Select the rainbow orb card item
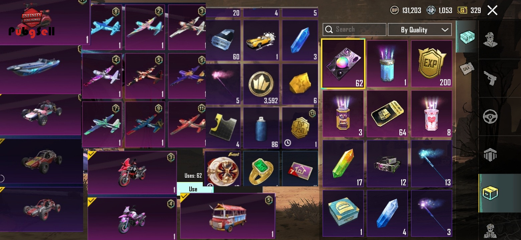This screenshot has height=240, width=521. tap(343, 64)
